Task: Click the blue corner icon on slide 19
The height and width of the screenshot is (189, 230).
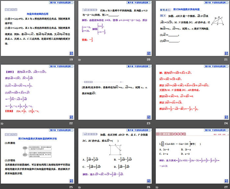Action: click(71, 53)
